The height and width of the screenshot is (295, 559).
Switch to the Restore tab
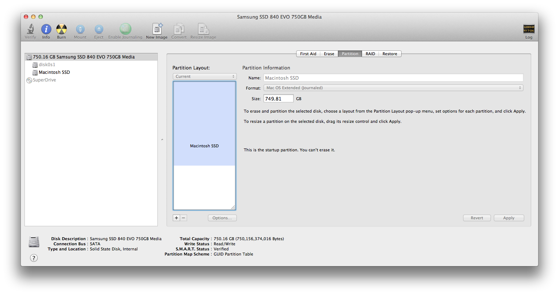pos(390,54)
